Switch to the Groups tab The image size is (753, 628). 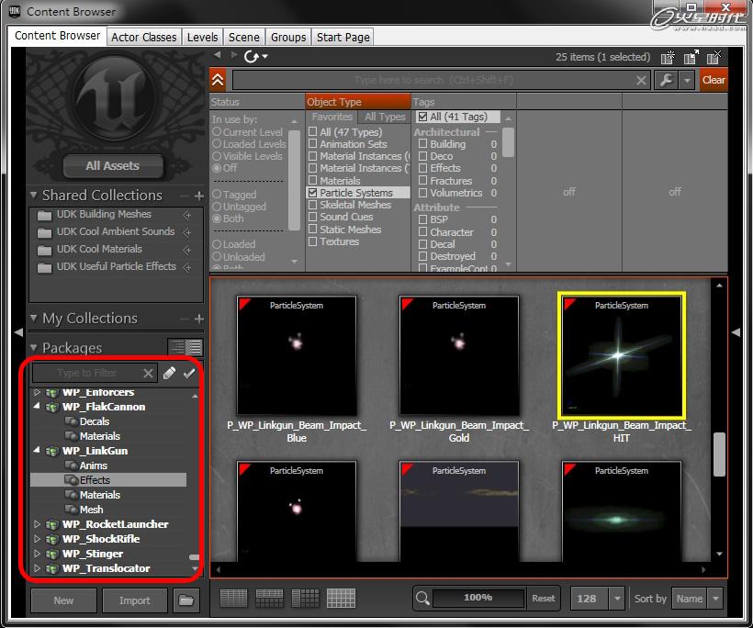pyautogui.click(x=288, y=37)
